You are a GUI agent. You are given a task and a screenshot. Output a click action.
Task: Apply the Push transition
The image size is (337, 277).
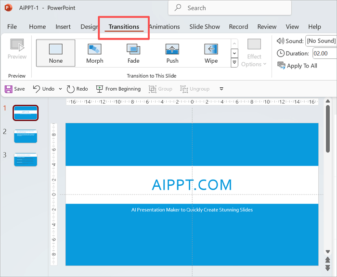(x=172, y=53)
